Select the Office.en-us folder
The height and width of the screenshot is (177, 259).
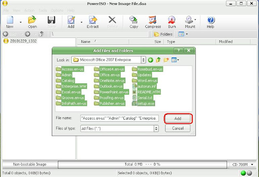tap(107, 75)
